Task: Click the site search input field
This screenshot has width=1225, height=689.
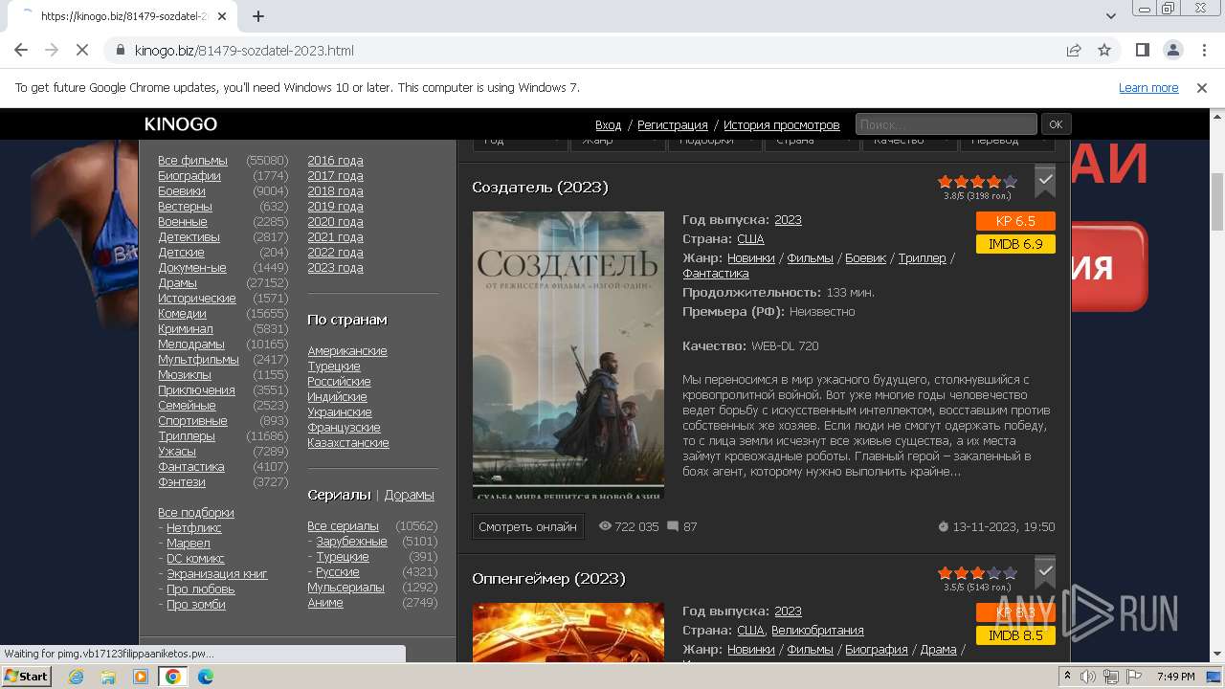Action: [946, 124]
